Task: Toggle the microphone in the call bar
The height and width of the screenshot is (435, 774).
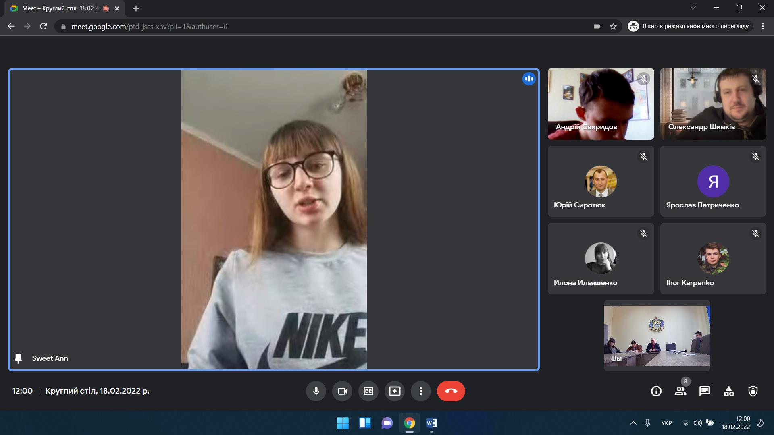Action: coord(316,391)
